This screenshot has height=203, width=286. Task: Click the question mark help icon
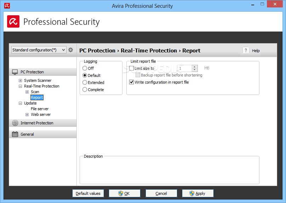(x=246, y=50)
